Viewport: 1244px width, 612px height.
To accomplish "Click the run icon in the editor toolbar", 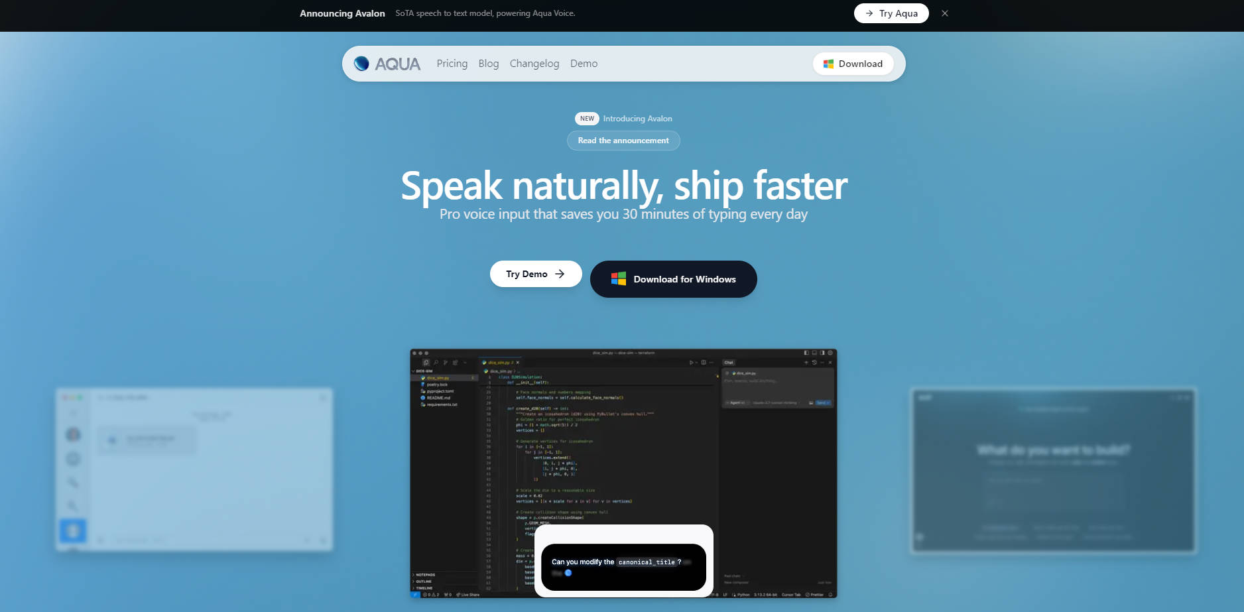I will click(691, 363).
